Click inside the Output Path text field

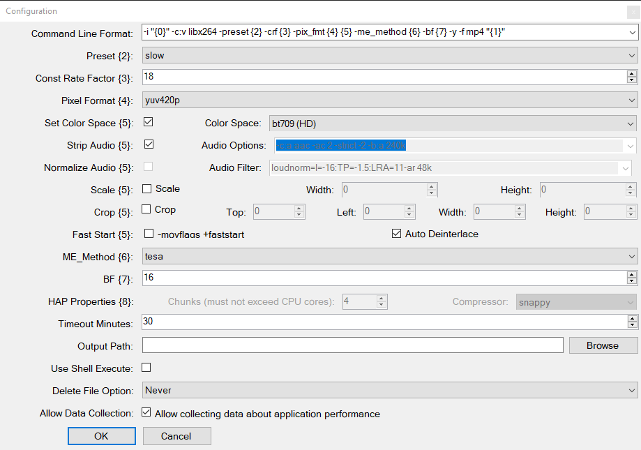click(352, 345)
